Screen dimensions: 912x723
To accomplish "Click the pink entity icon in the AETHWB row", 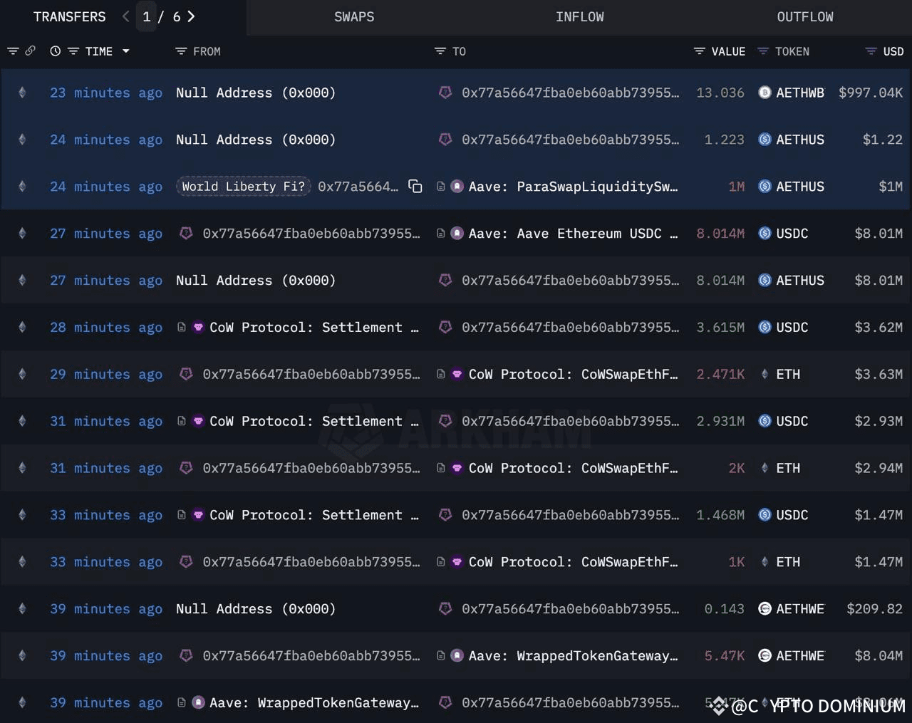I will click(445, 93).
